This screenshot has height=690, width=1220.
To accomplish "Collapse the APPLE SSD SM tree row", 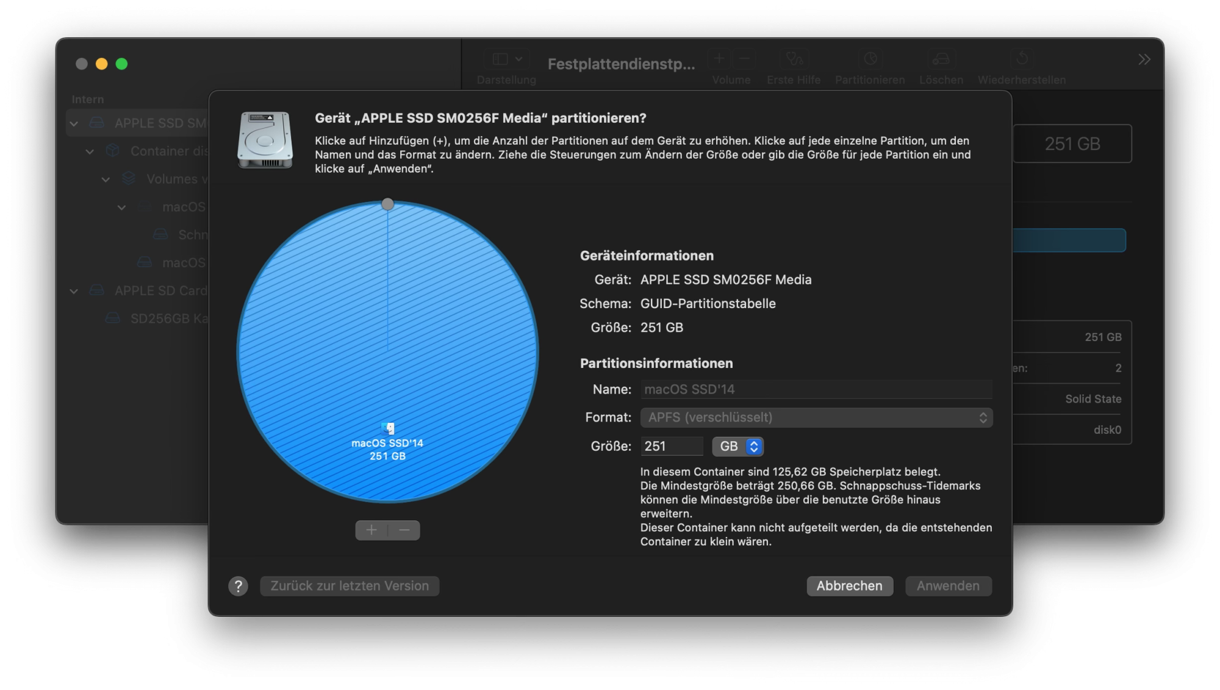I will tap(74, 124).
